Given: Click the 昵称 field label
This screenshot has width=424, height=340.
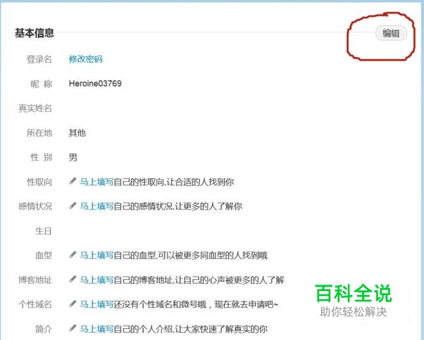Looking at the screenshot, I should tap(41, 84).
